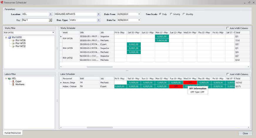Click the Resources Scheduler app icon in title bar

coord(2,2)
